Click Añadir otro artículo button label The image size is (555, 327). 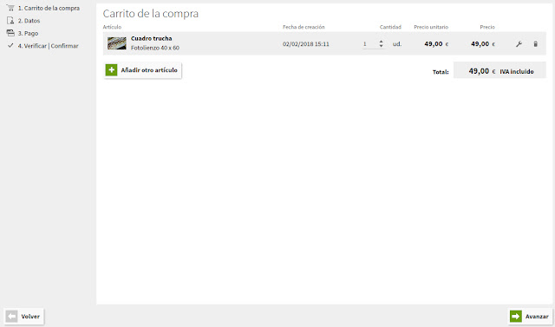(149, 70)
